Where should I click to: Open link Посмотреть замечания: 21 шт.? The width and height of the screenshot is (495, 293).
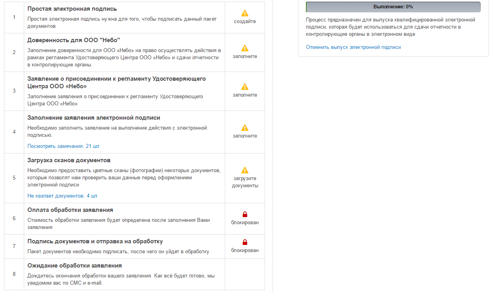tap(64, 146)
